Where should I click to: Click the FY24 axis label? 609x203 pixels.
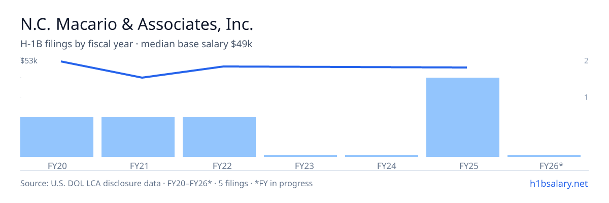pyautogui.click(x=382, y=165)
